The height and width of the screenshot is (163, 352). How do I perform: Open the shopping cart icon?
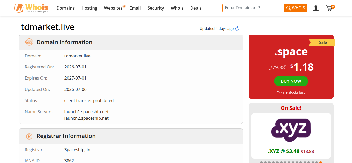coord(330,8)
